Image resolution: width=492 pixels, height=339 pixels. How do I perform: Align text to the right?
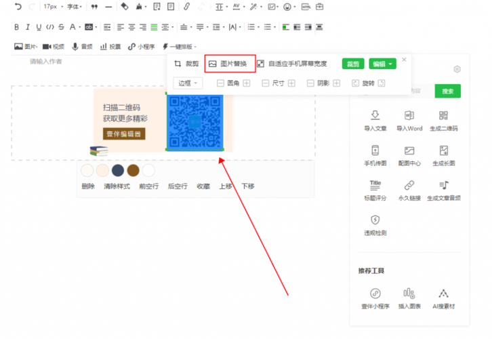[x=143, y=27]
